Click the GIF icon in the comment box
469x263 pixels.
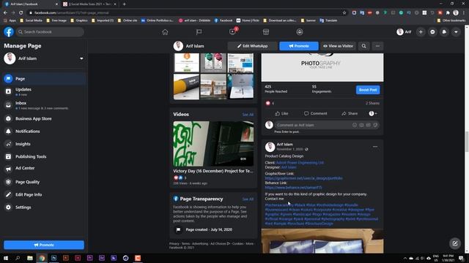click(x=368, y=125)
